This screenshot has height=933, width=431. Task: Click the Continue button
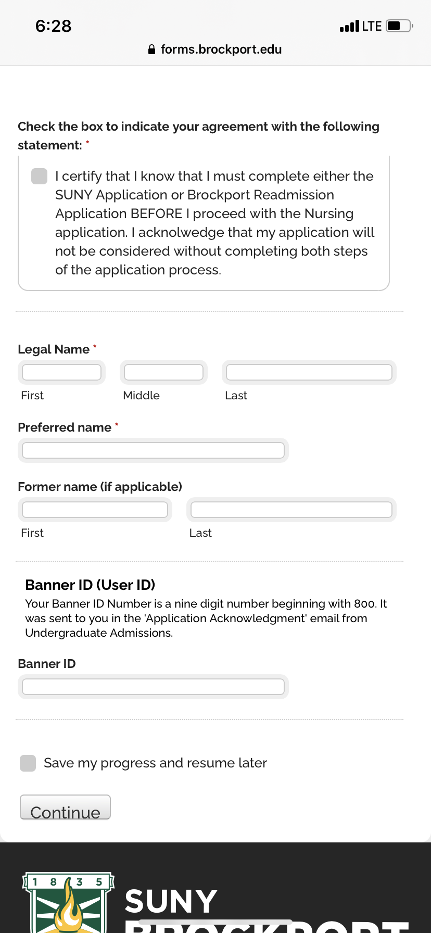click(65, 807)
